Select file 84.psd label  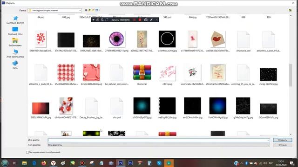[41, 17]
